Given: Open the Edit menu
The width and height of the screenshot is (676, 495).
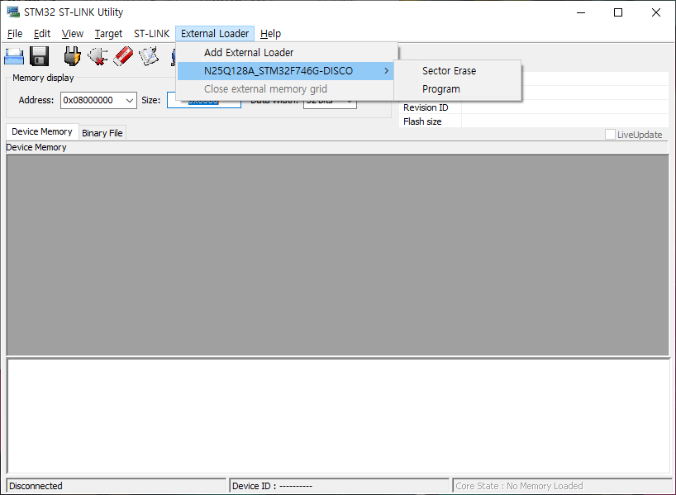Looking at the screenshot, I should click(x=42, y=34).
